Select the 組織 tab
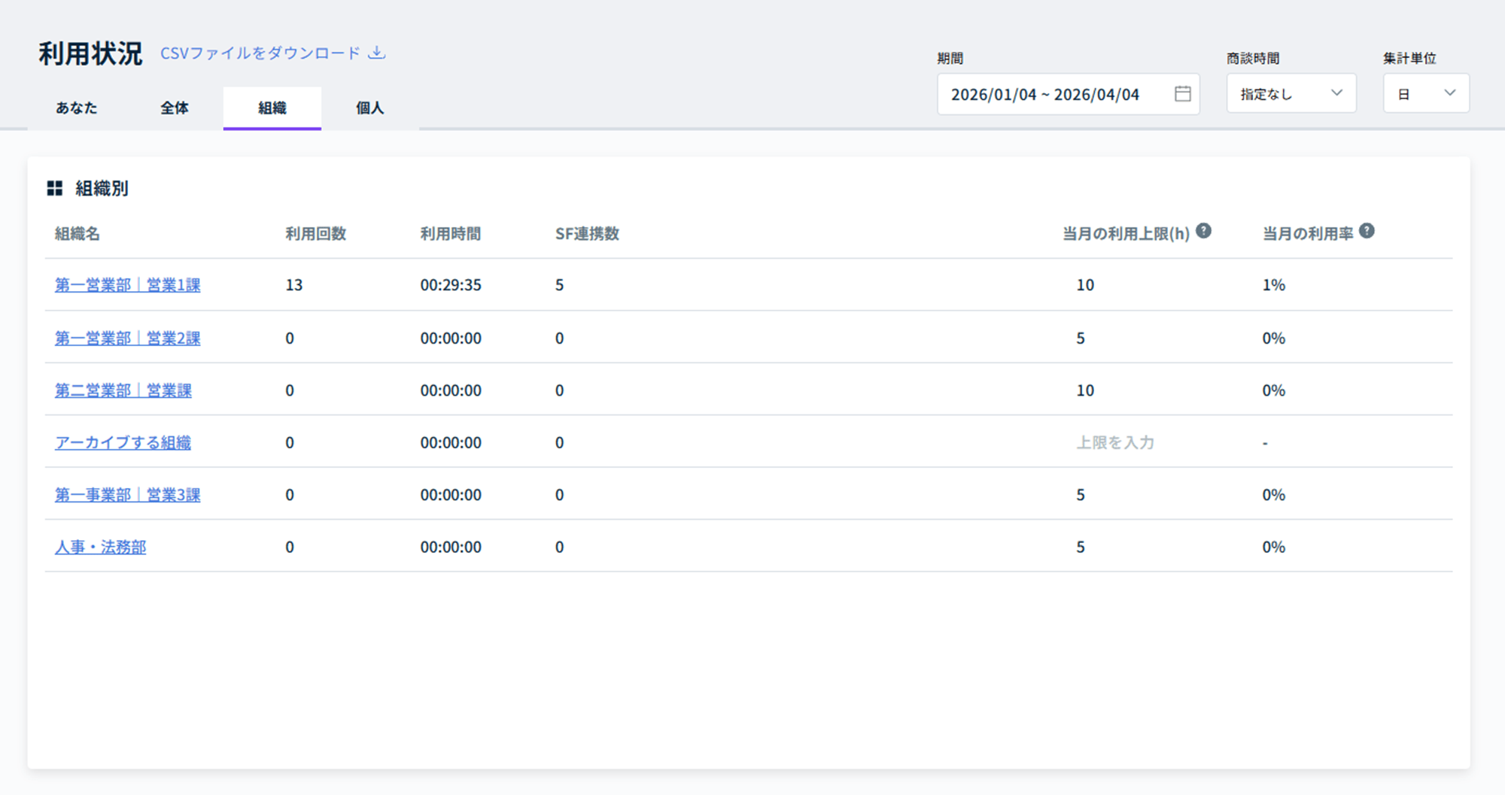 click(x=272, y=108)
